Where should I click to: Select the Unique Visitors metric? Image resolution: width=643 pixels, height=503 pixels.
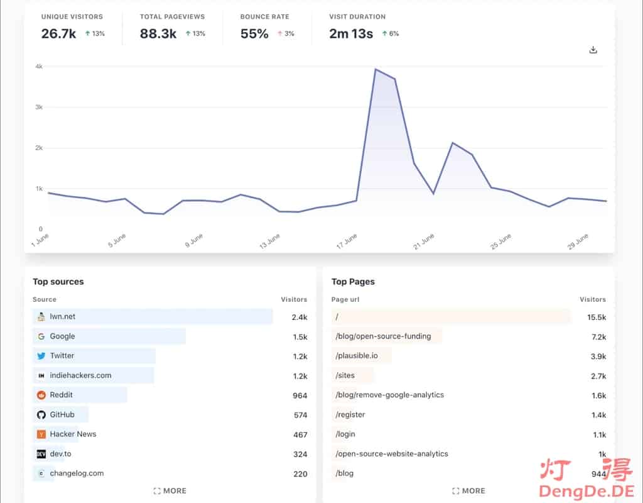(x=72, y=26)
